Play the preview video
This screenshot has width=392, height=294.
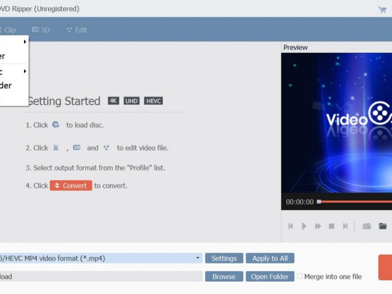[x=304, y=226]
